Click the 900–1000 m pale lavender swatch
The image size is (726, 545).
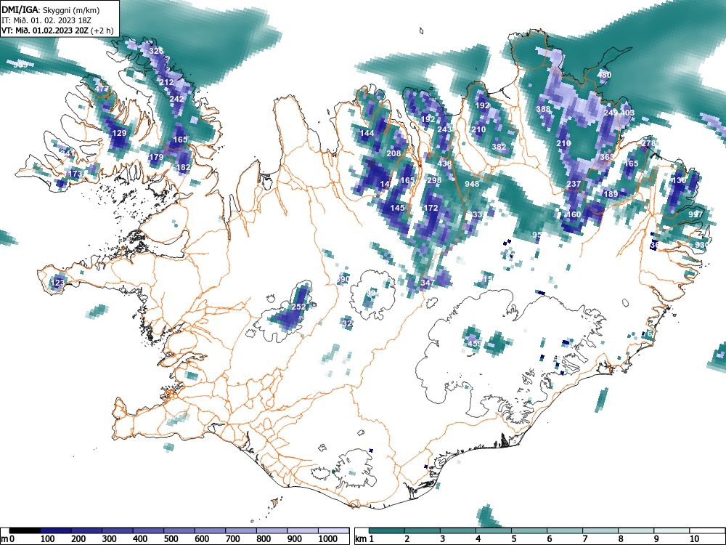pyautogui.click(x=303, y=530)
